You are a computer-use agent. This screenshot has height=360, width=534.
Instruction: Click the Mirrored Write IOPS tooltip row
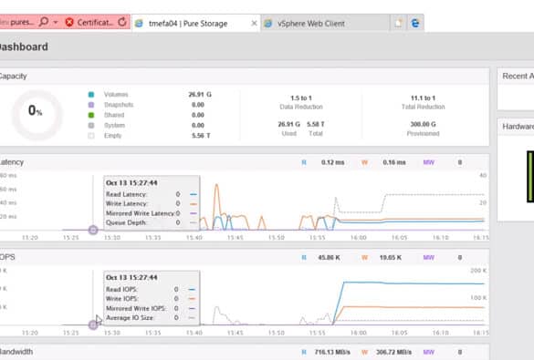[x=152, y=308]
